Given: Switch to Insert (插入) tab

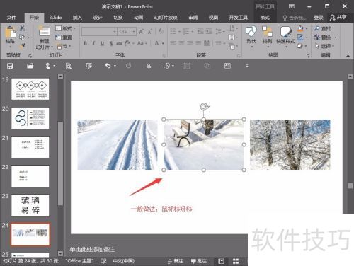Looking at the screenshot, I should pyautogui.click(x=77, y=18).
